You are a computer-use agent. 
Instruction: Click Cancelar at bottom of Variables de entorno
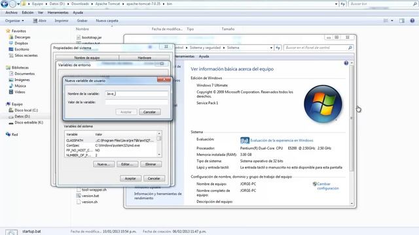(x=154, y=178)
